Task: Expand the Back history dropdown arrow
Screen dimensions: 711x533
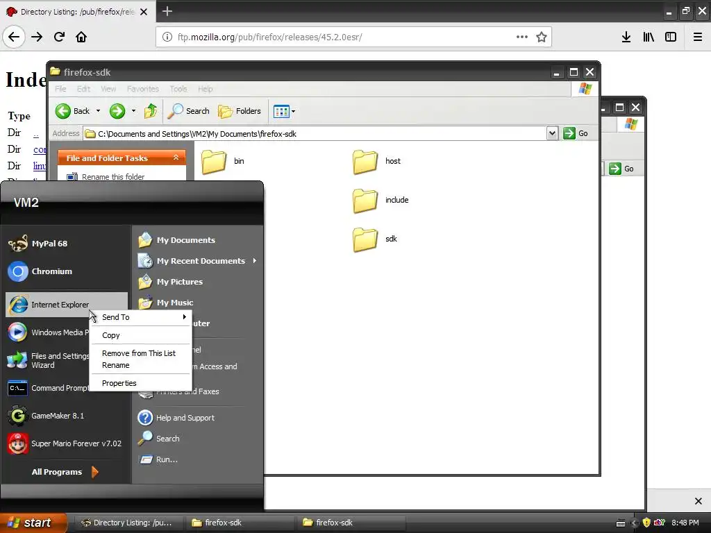Action: click(98, 111)
